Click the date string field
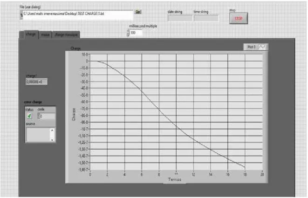 180,18
